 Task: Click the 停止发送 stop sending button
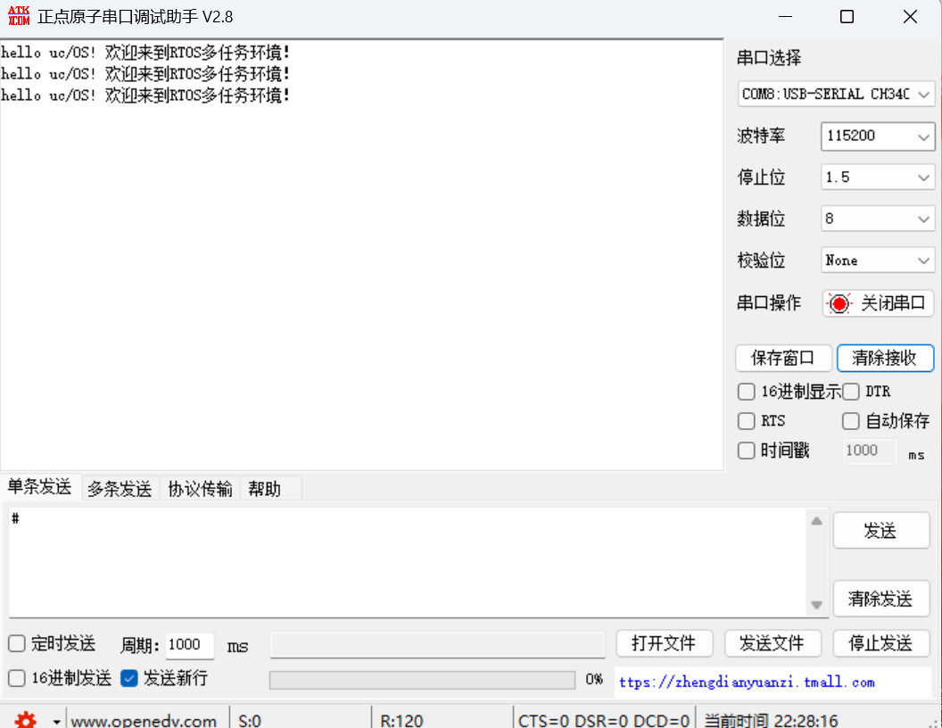881,644
